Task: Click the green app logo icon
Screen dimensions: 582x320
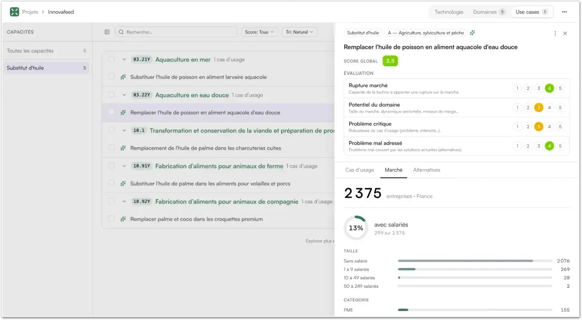Action: coord(15,12)
